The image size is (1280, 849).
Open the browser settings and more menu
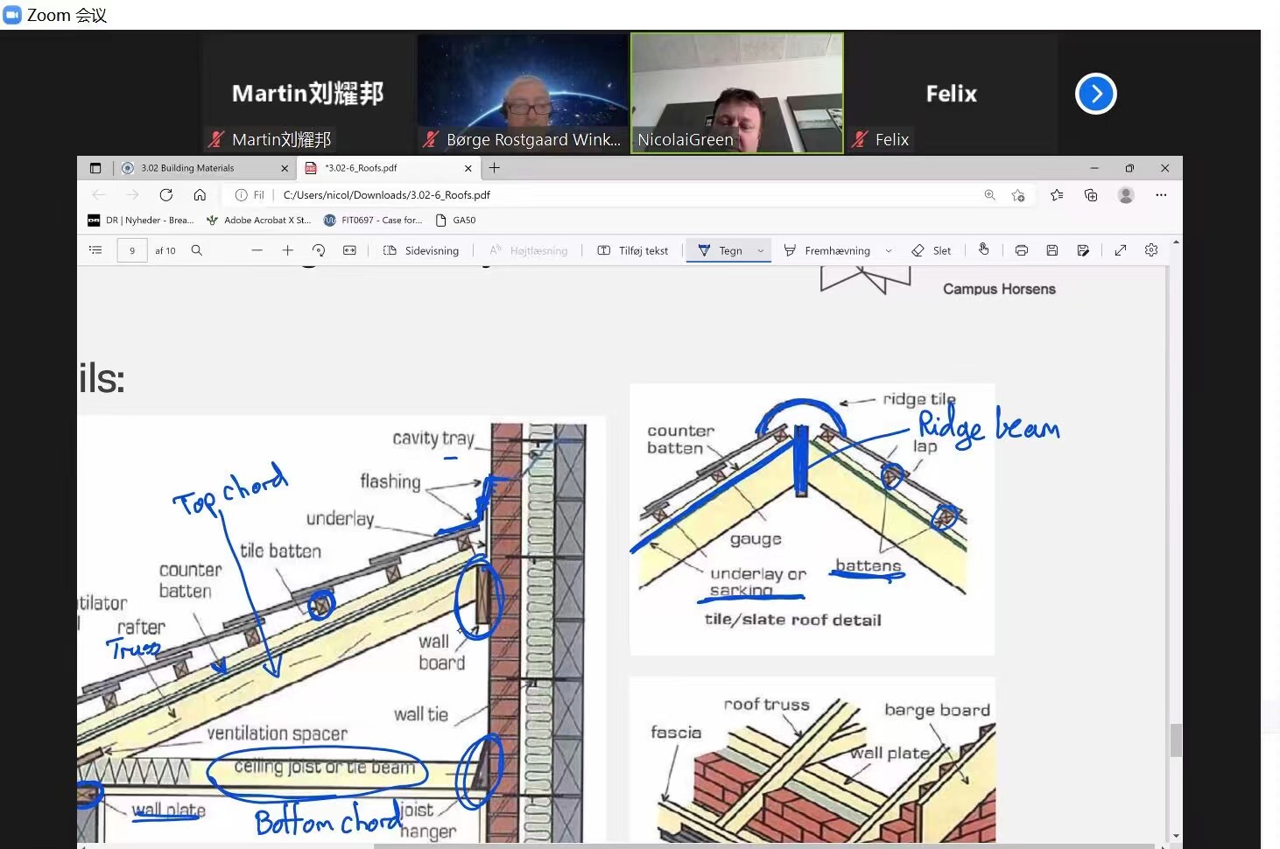(1161, 194)
